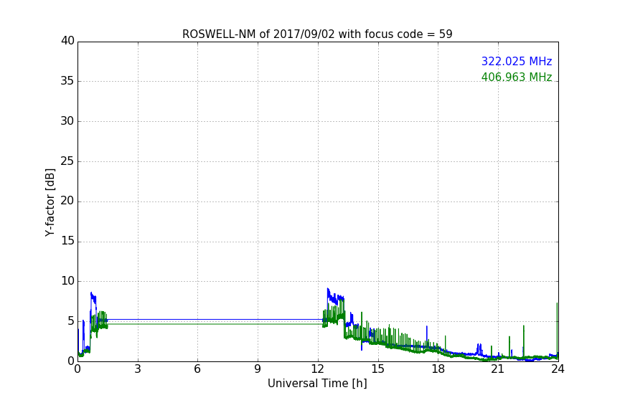Click the x-axis tick label 18
This screenshot has width=620, height=413.
pyautogui.click(x=438, y=369)
